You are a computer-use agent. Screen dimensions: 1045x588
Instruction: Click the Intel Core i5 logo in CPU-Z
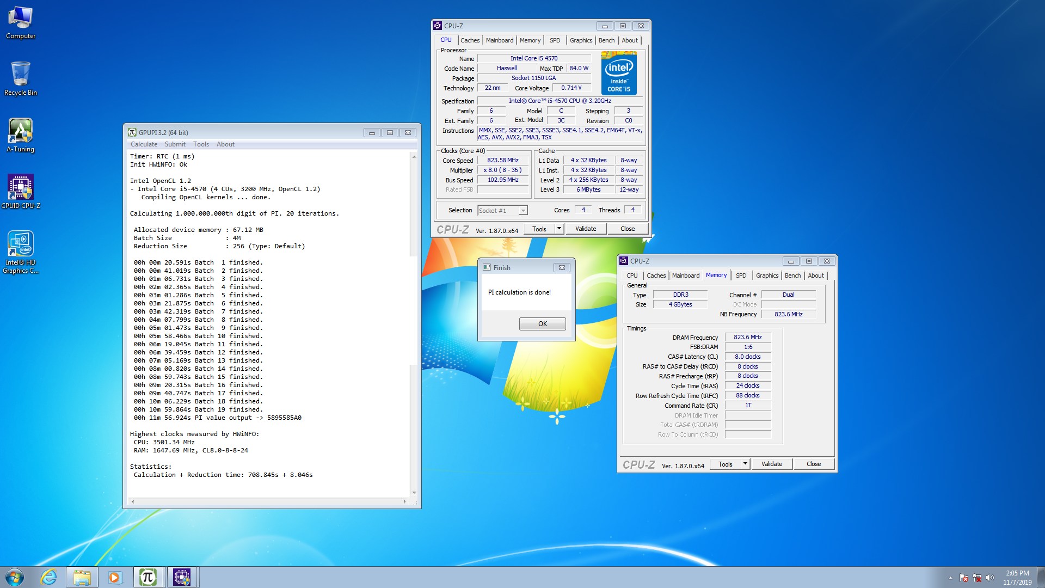(619, 73)
